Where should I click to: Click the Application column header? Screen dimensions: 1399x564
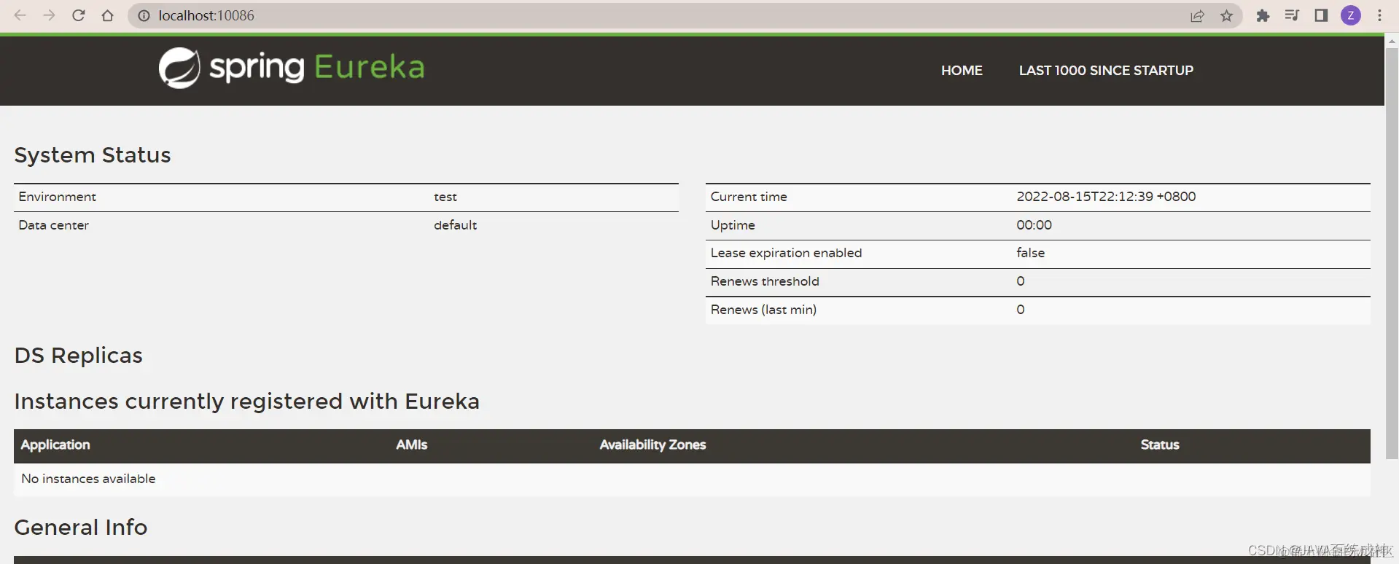coord(55,444)
